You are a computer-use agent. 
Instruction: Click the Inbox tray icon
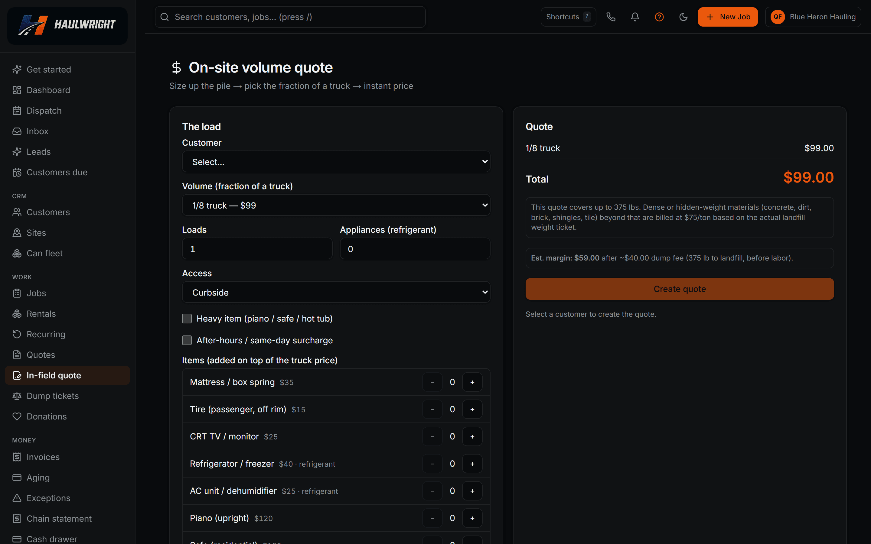(x=17, y=131)
